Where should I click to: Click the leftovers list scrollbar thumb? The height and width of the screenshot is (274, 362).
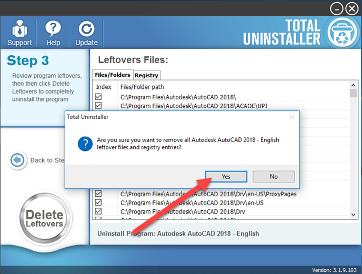pos(353,94)
